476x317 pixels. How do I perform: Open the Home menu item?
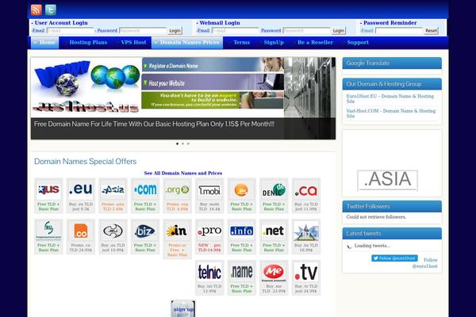click(45, 43)
